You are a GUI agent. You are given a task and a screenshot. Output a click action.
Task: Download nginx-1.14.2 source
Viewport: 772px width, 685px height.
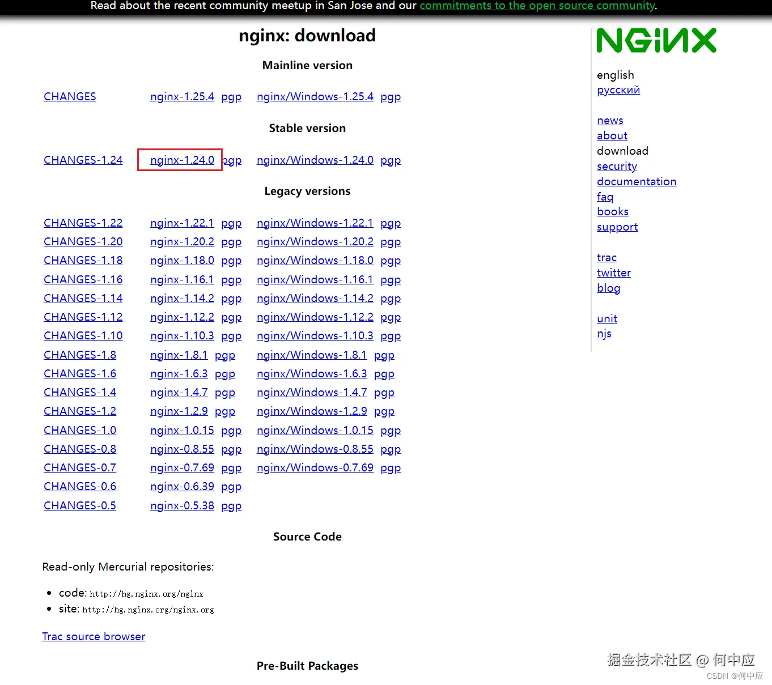click(182, 299)
